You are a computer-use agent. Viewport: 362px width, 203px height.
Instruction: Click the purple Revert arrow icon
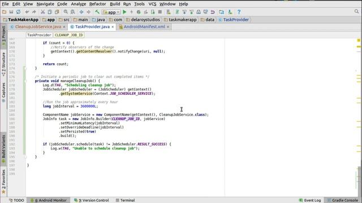tap(213, 12)
